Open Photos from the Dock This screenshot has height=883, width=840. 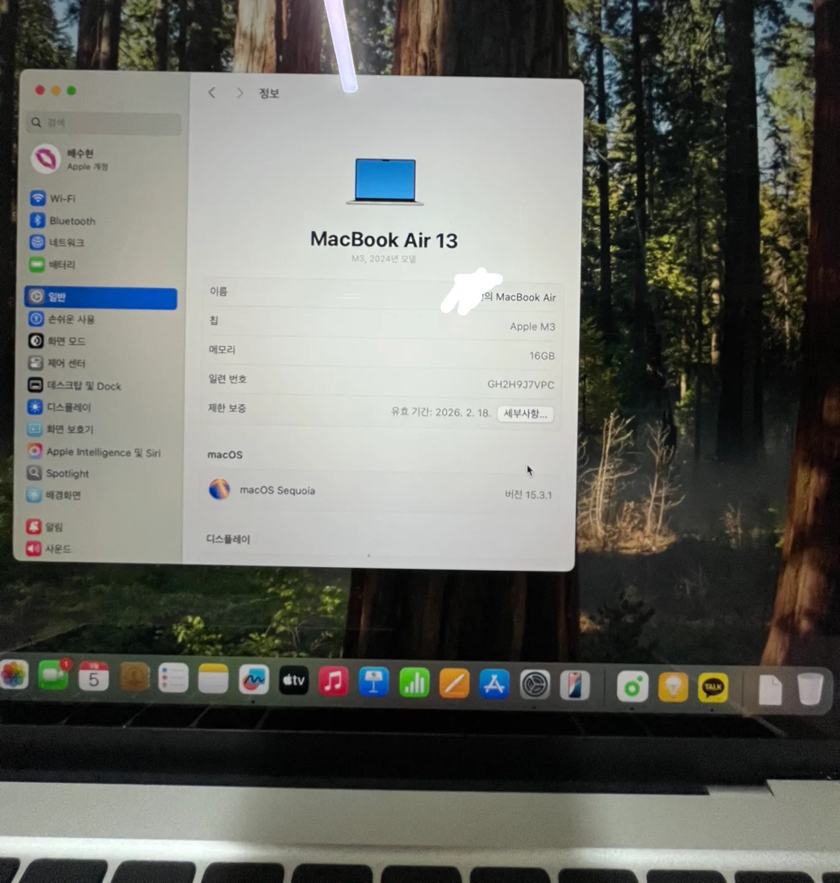tap(13, 675)
